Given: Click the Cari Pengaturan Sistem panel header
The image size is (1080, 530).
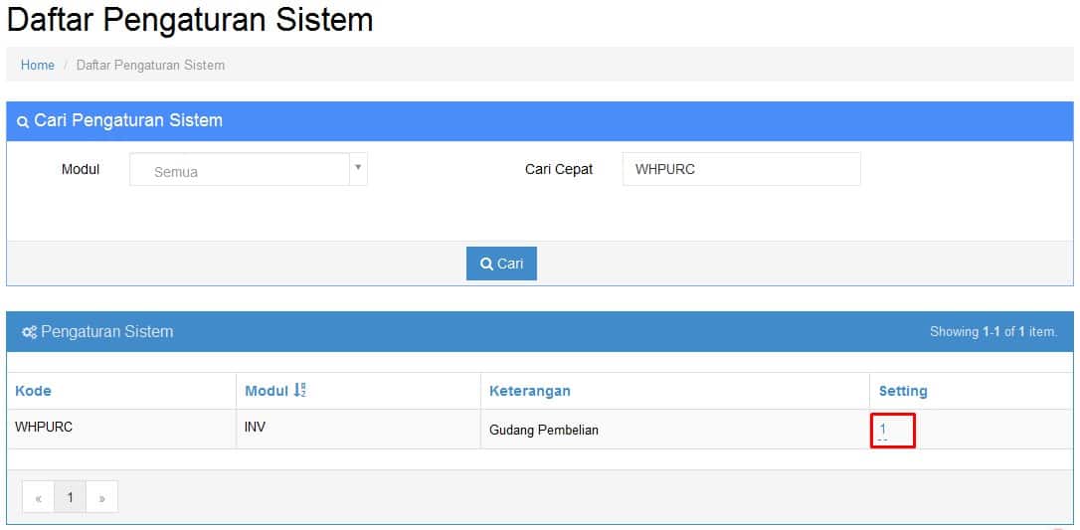Looking at the screenshot, I should tap(540, 121).
